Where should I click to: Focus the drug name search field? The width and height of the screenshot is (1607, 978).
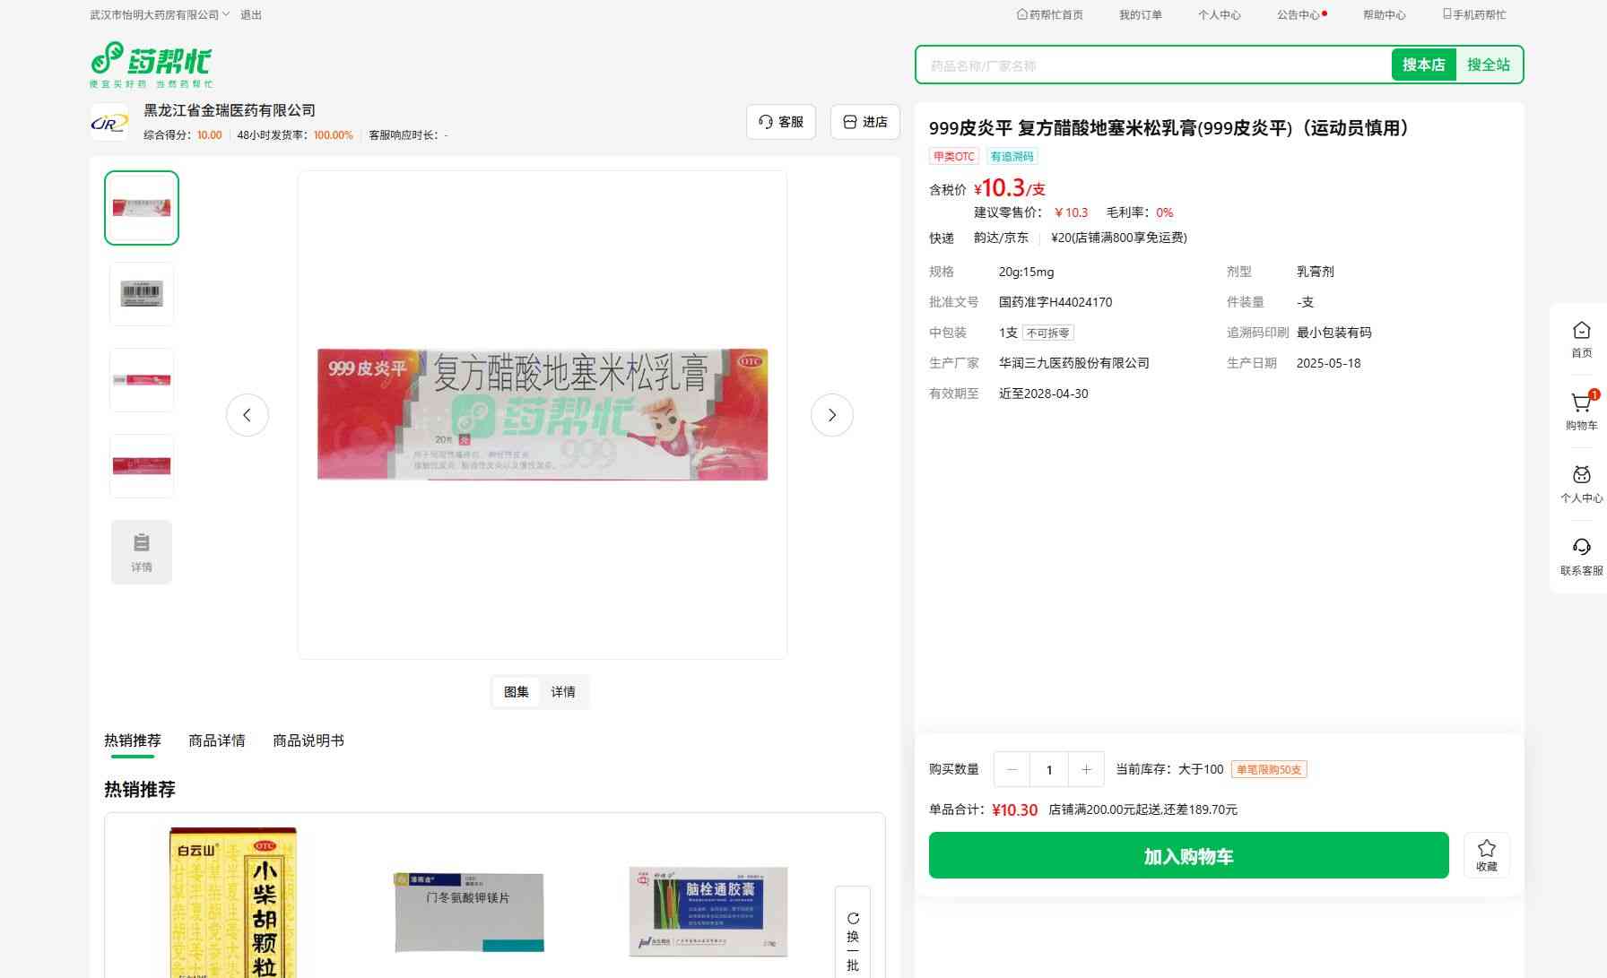pos(1152,65)
